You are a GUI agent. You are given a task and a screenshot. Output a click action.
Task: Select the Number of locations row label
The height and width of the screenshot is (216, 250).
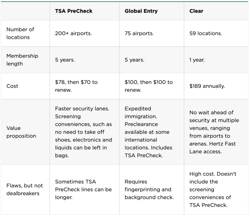pos(20,33)
